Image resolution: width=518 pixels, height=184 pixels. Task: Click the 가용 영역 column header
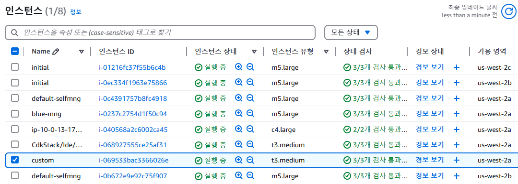pyautogui.click(x=492, y=51)
